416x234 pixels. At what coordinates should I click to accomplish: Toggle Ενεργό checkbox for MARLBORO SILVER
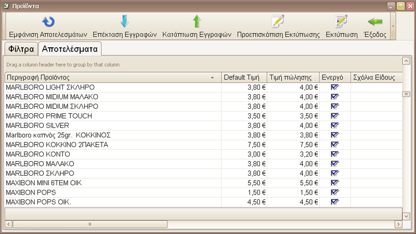pyautogui.click(x=335, y=125)
